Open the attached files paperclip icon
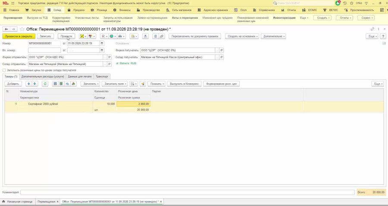 pos(162,36)
